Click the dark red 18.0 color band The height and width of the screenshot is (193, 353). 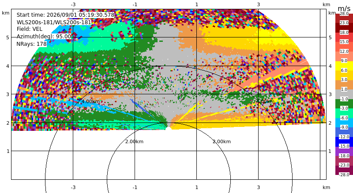pyautogui.click(x=344, y=28)
